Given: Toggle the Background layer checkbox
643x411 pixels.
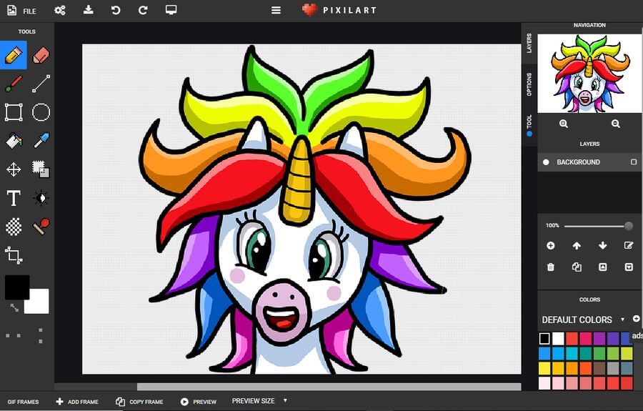Looking at the screenshot, I should click(x=633, y=162).
